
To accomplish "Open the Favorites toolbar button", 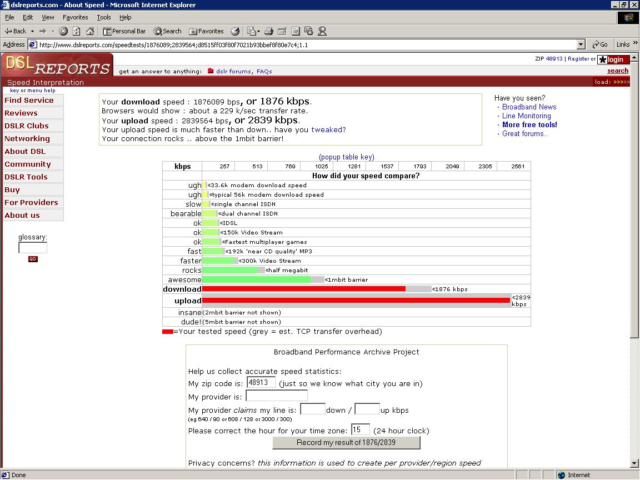I will coord(206,32).
